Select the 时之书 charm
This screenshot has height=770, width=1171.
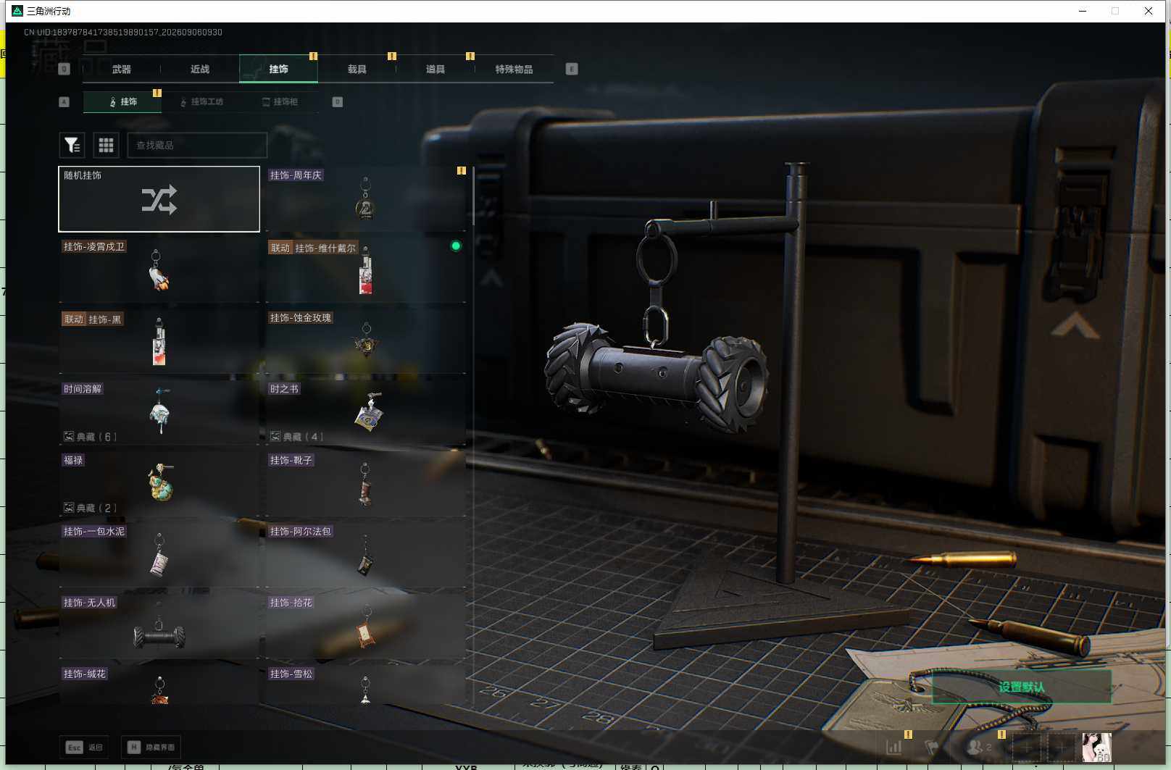tap(365, 413)
